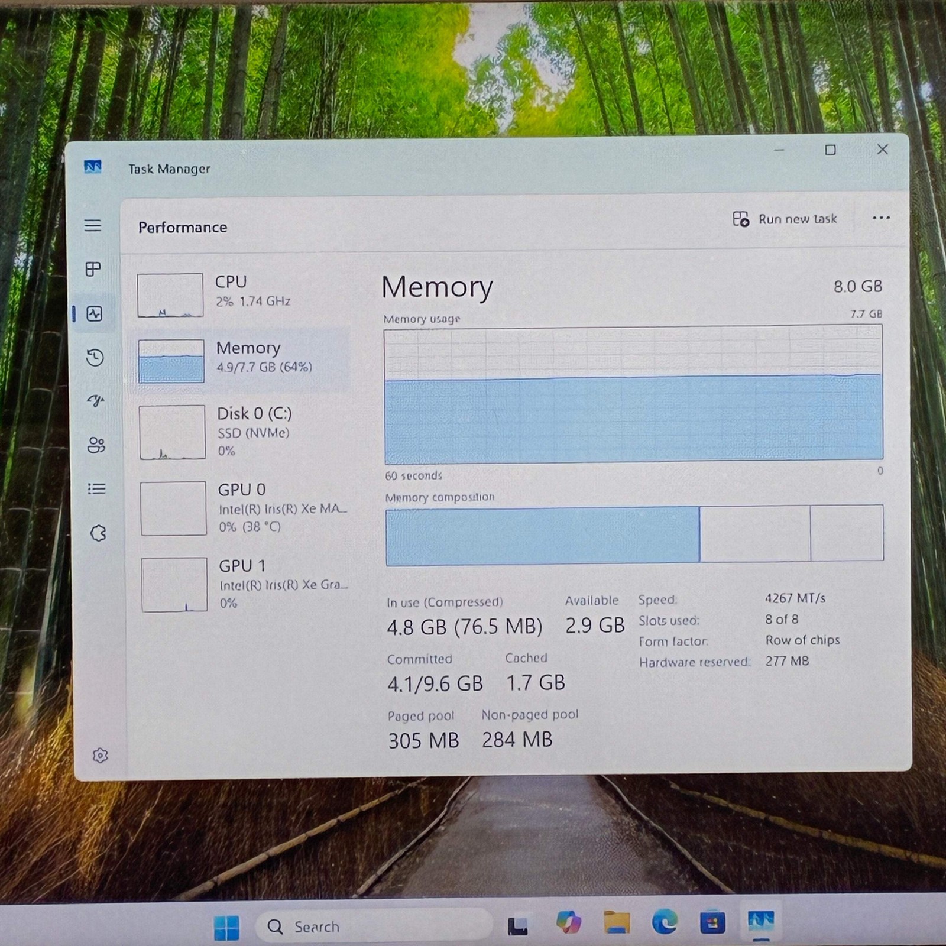Open the hamburger navigation menu

[93, 225]
